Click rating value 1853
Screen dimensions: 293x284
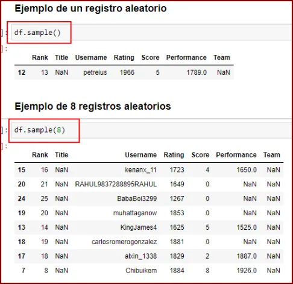pyautogui.click(x=177, y=213)
